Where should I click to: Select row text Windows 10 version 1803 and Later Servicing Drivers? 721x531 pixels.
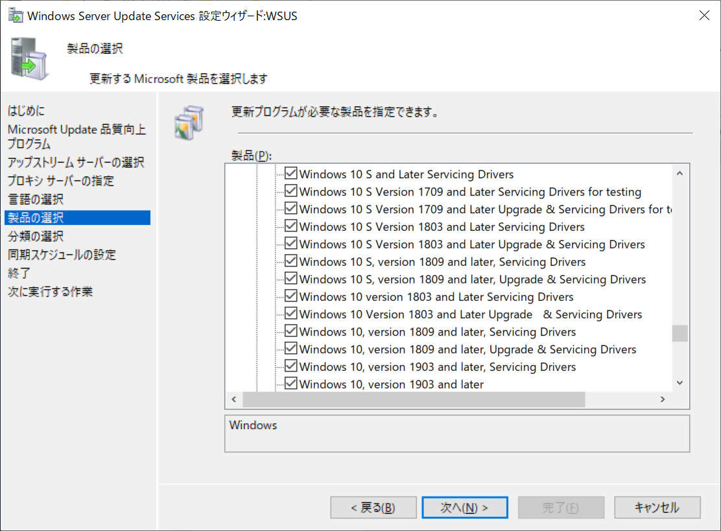pyautogui.click(x=436, y=296)
